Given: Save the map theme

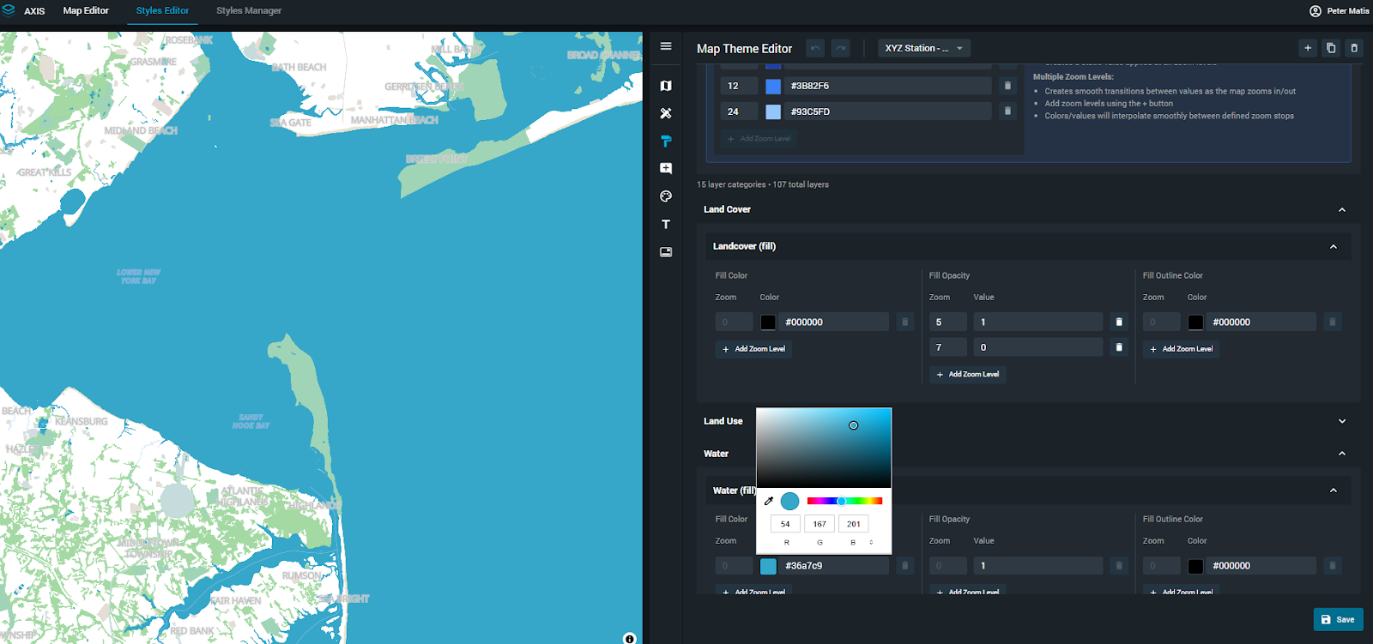Looking at the screenshot, I should (1338, 619).
